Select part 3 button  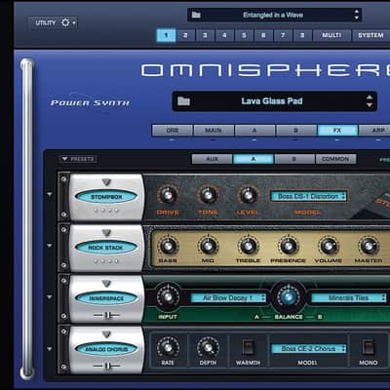[205, 35]
